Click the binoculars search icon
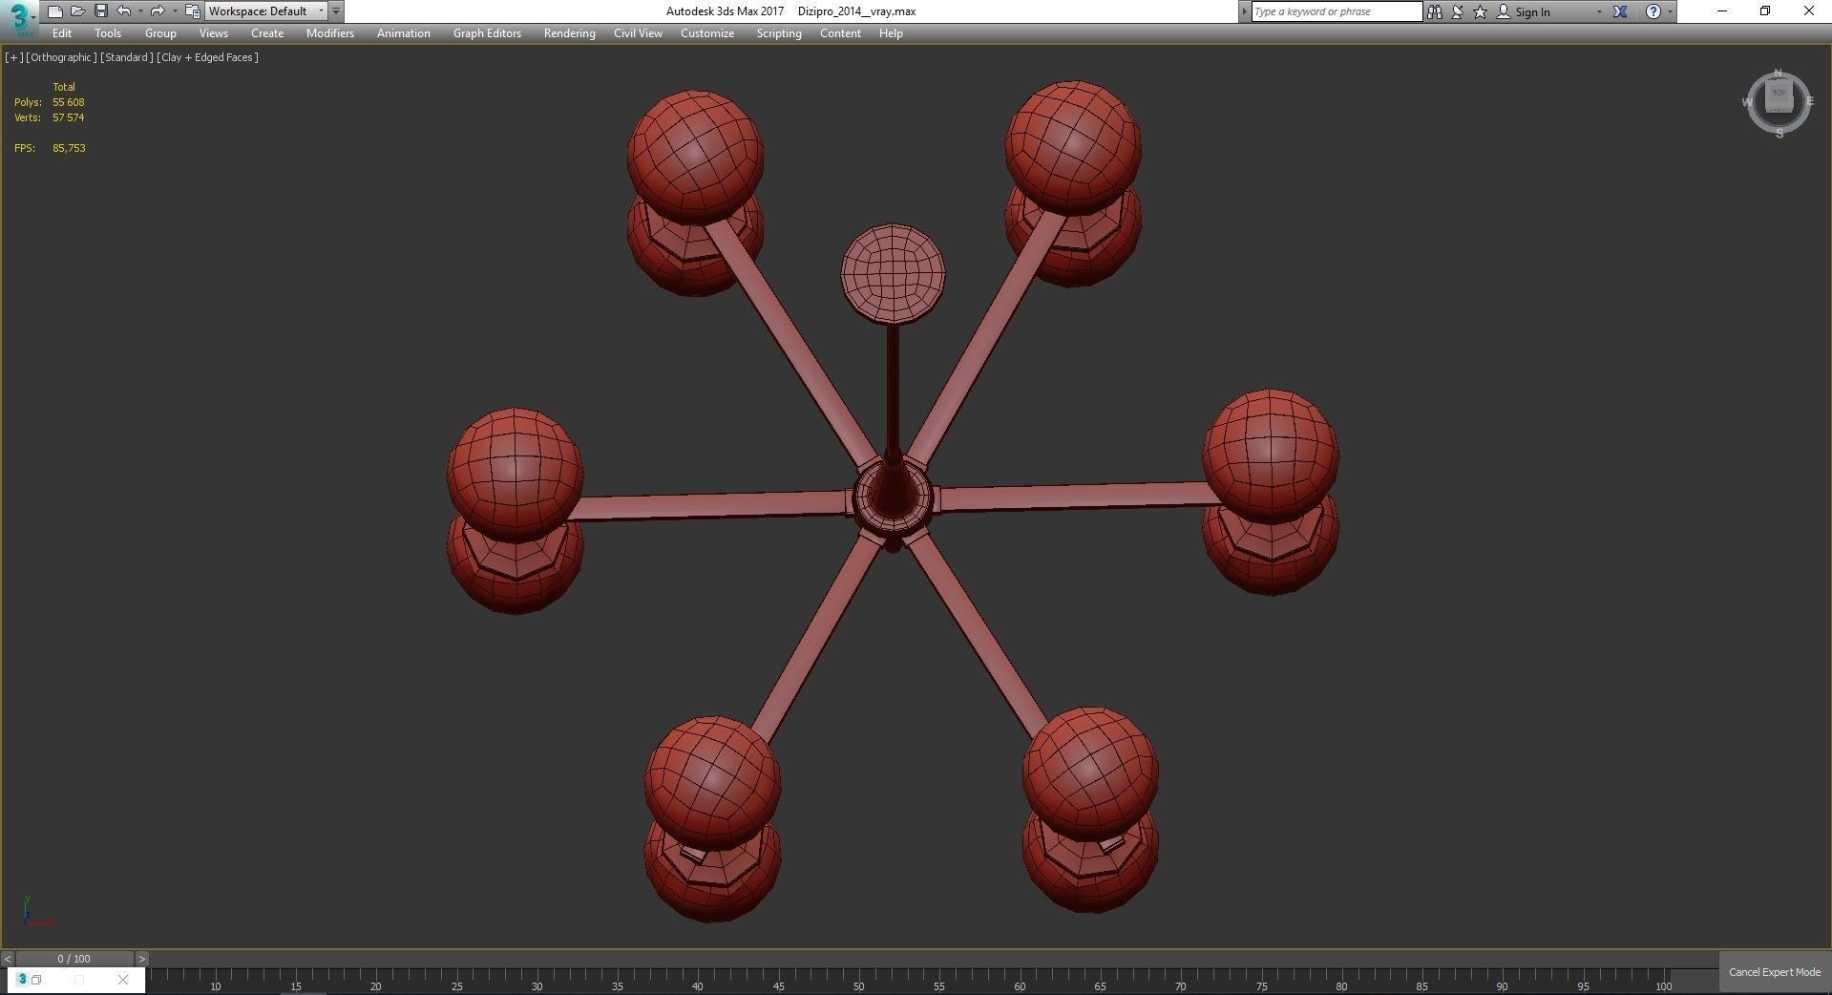 1434,11
